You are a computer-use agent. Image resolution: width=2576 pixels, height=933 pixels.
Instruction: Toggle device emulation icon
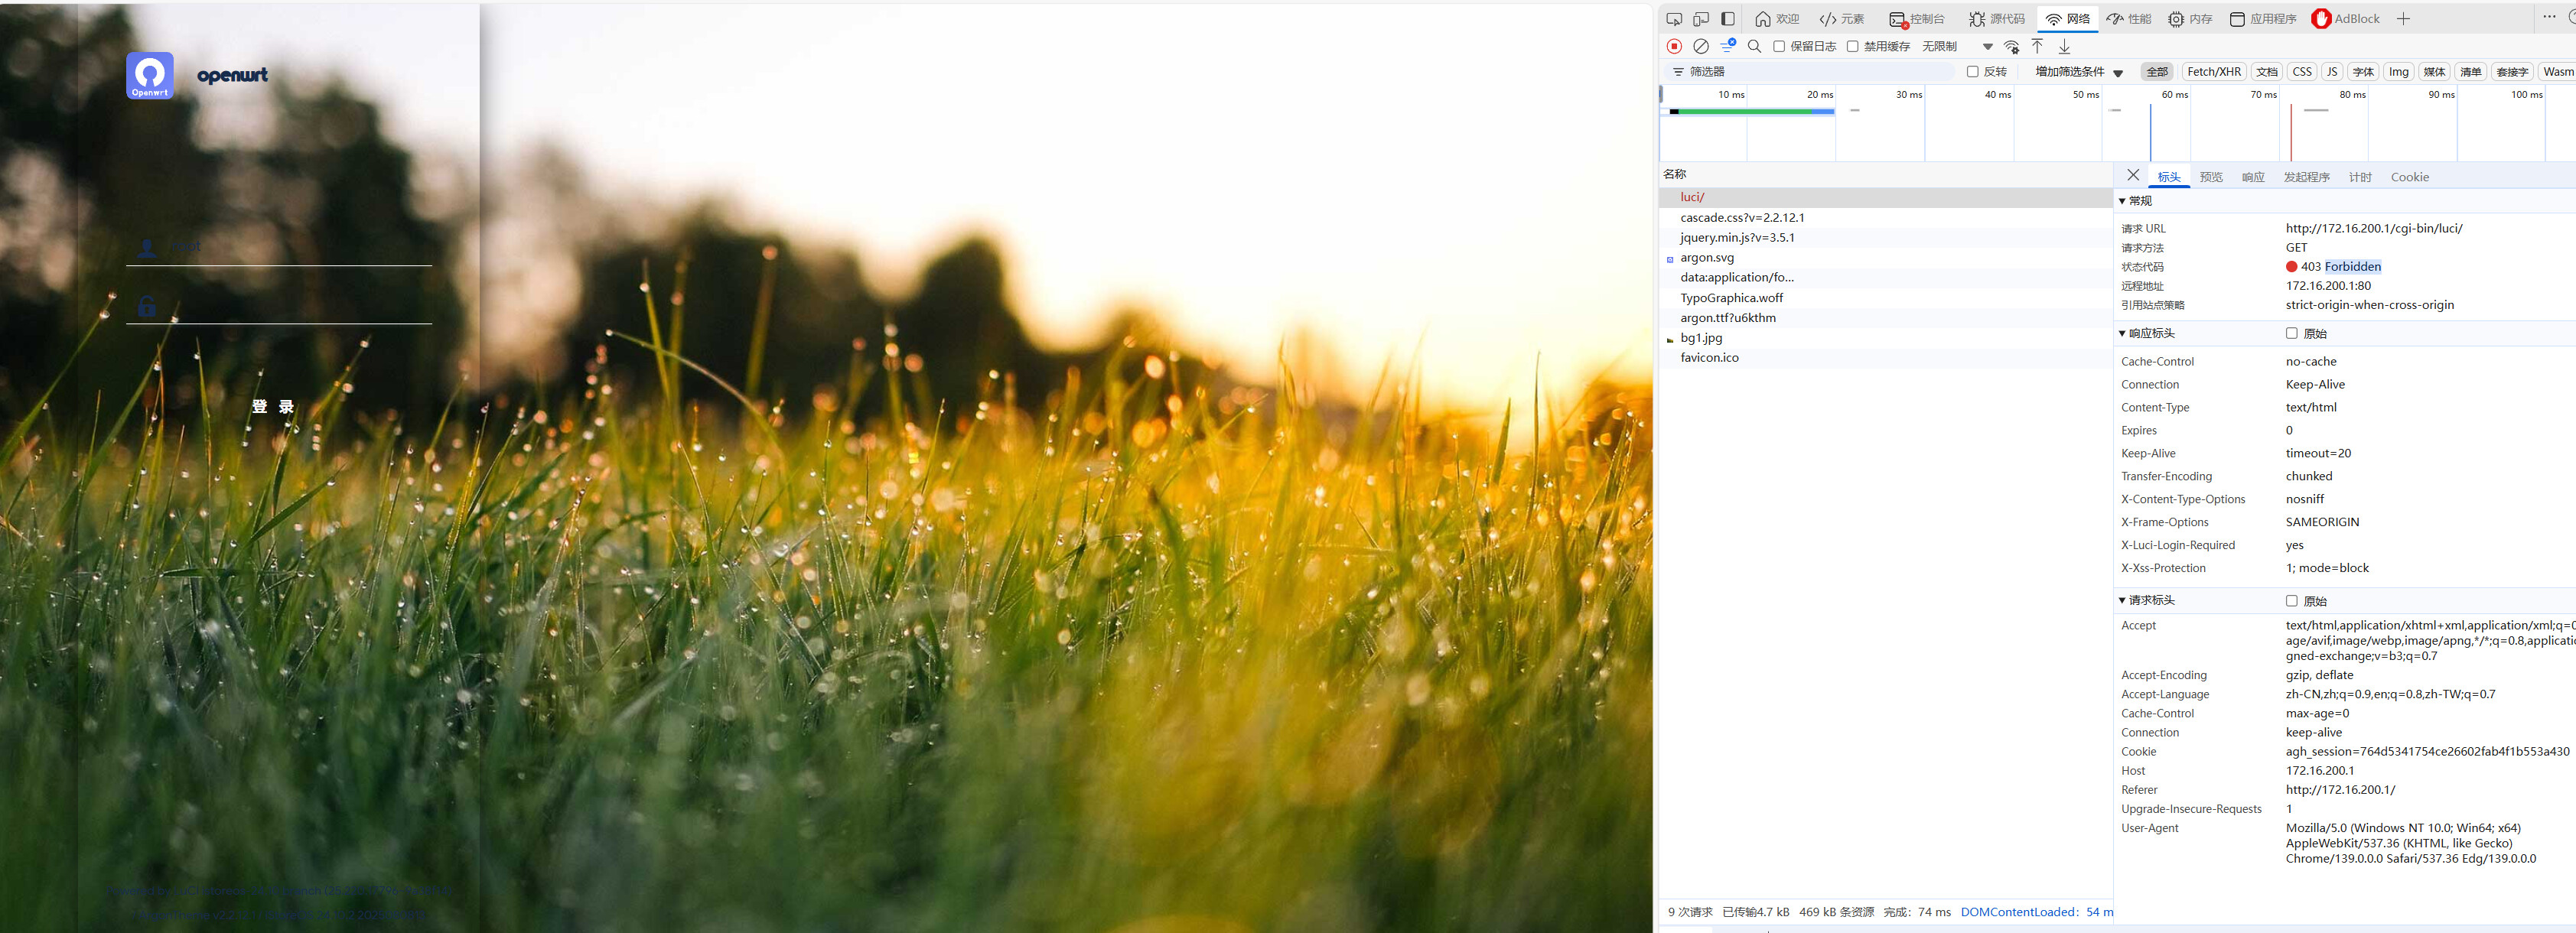click(1701, 19)
